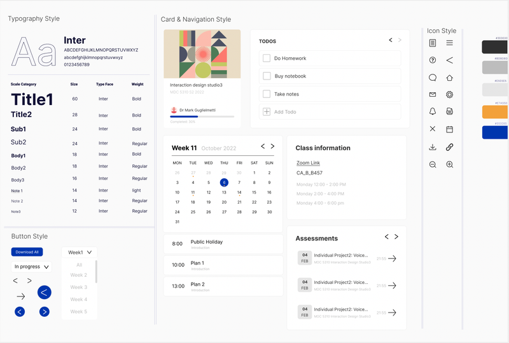Click the Download All button
Screen dimensions: 509x343
point(27,252)
